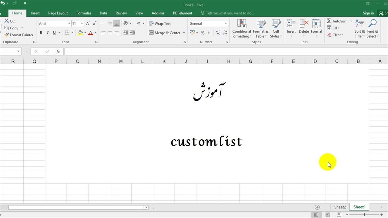Click the Sign in link

368,13
